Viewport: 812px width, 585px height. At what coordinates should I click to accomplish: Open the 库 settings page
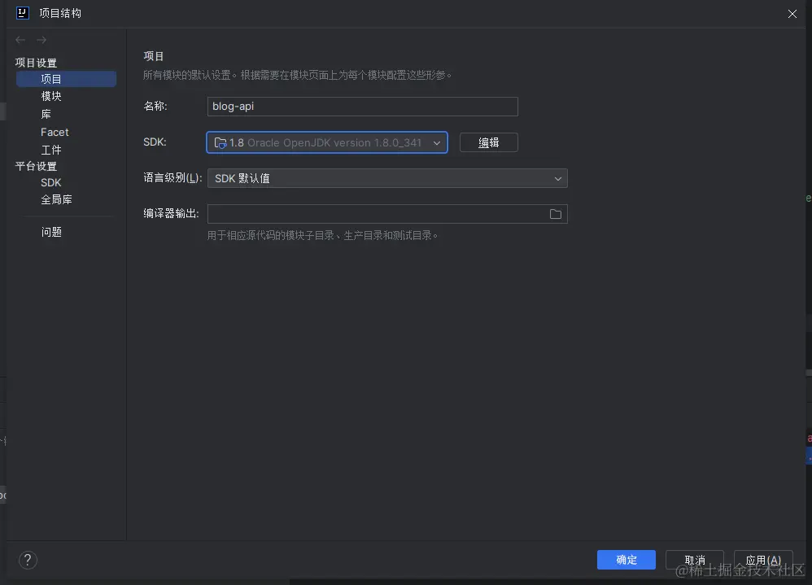coord(46,114)
